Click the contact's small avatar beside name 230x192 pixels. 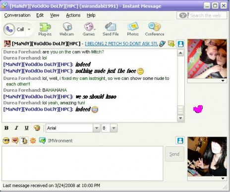[7, 44]
